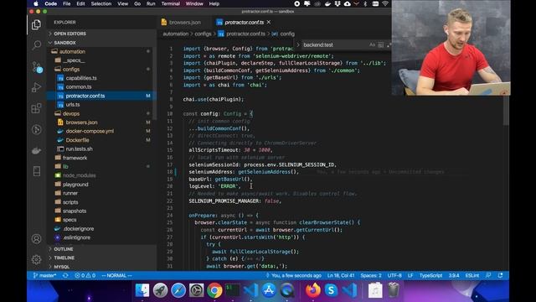The width and height of the screenshot is (536, 302).
Task: Click Spaces: 2 indentation setting
Action: click(x=371, y=275)
